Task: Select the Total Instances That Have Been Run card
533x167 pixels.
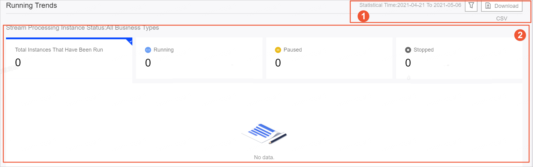Action: tap(69, 58)
